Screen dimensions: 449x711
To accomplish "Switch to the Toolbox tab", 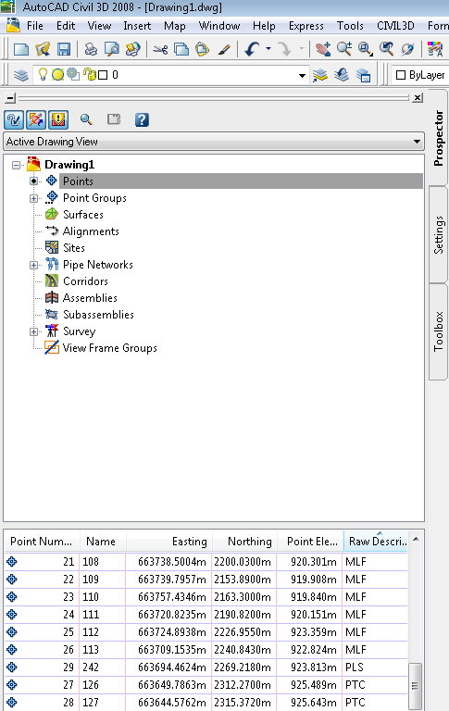I will coord(438,331).
